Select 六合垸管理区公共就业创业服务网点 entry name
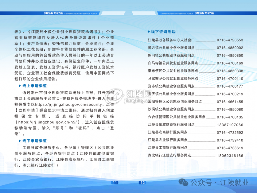The image size is (257, 193). coord(176,117)
